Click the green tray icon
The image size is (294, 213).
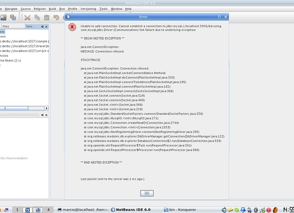tap(236, 210)
